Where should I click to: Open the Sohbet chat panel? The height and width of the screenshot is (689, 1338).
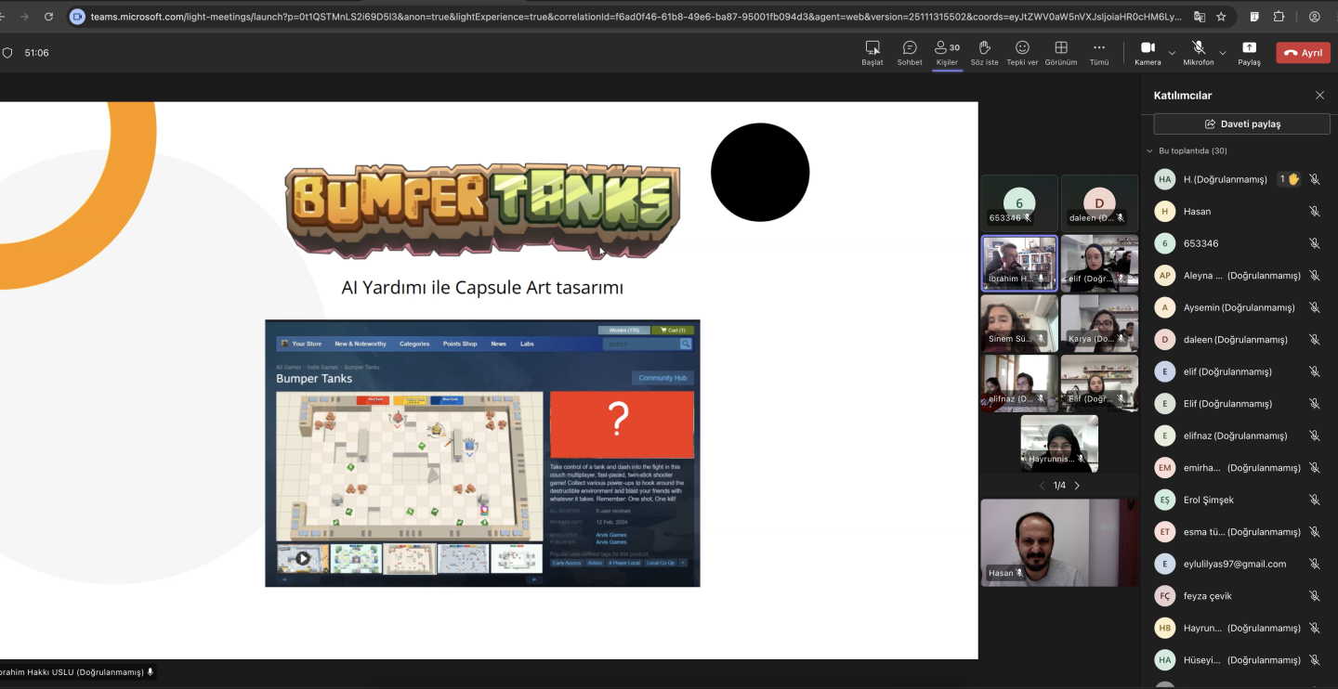coord(909,52)
